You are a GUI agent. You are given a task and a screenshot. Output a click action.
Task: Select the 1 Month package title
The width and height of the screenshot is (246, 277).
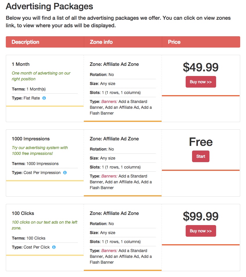pyautogui.click(x=21, y=64)
